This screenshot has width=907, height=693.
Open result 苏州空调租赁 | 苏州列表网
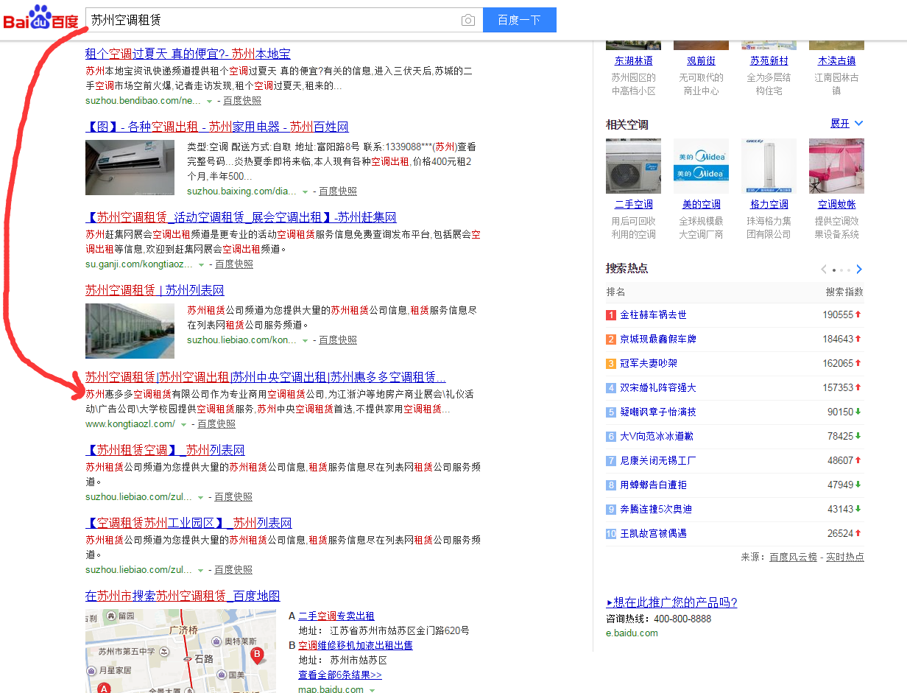[155, 290]
